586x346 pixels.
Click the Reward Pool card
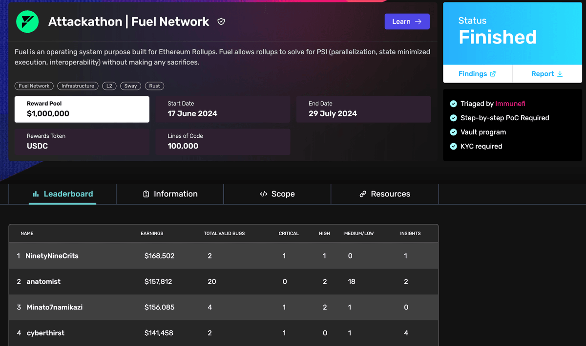tap(82, 109)
